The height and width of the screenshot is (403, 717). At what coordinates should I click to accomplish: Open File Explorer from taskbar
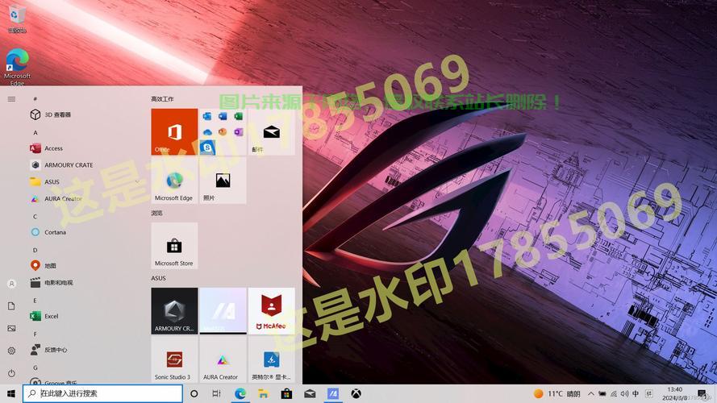pyautogui.click(x=264, y=393)
